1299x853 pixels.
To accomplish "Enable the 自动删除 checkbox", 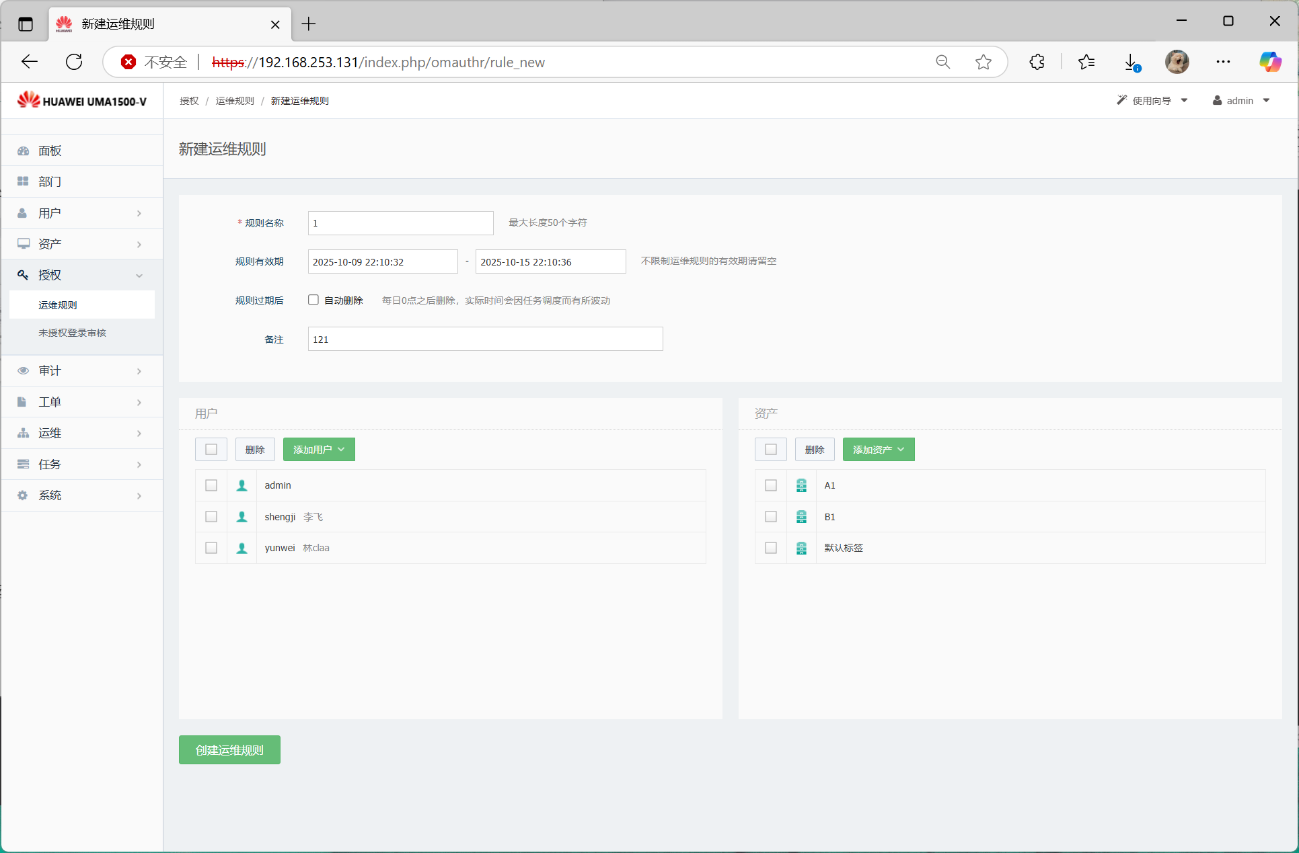I will (313, 300).
